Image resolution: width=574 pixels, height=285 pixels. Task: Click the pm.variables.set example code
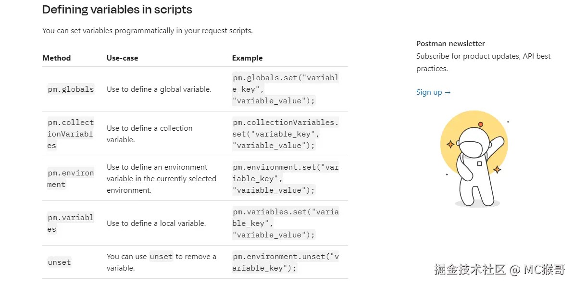click(x=286, y=223)
